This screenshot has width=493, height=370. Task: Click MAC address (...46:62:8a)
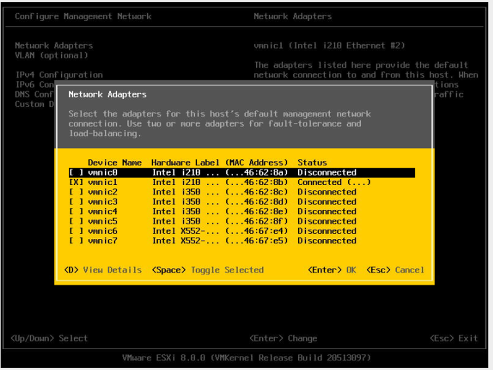(x=256, y=173)
